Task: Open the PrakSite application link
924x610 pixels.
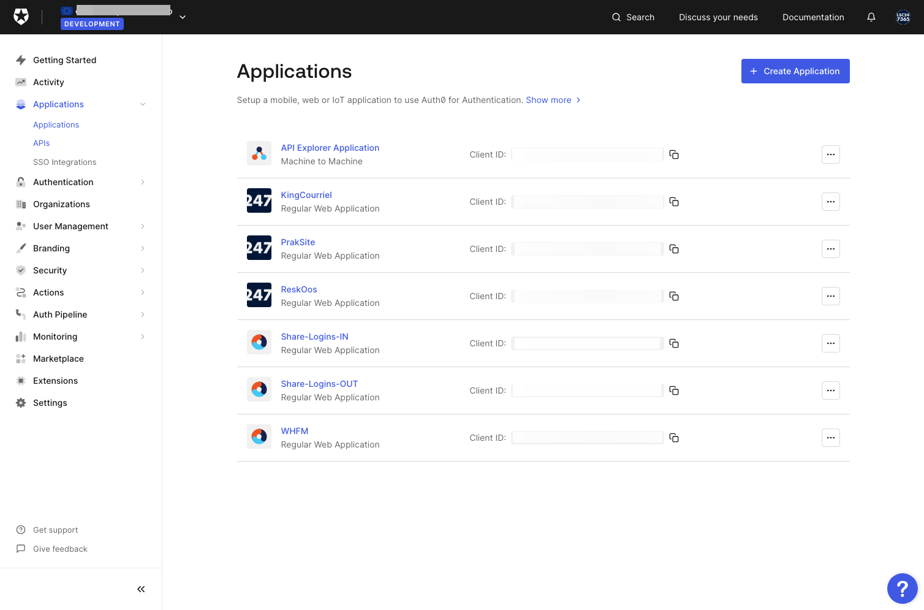Action: 298,242
